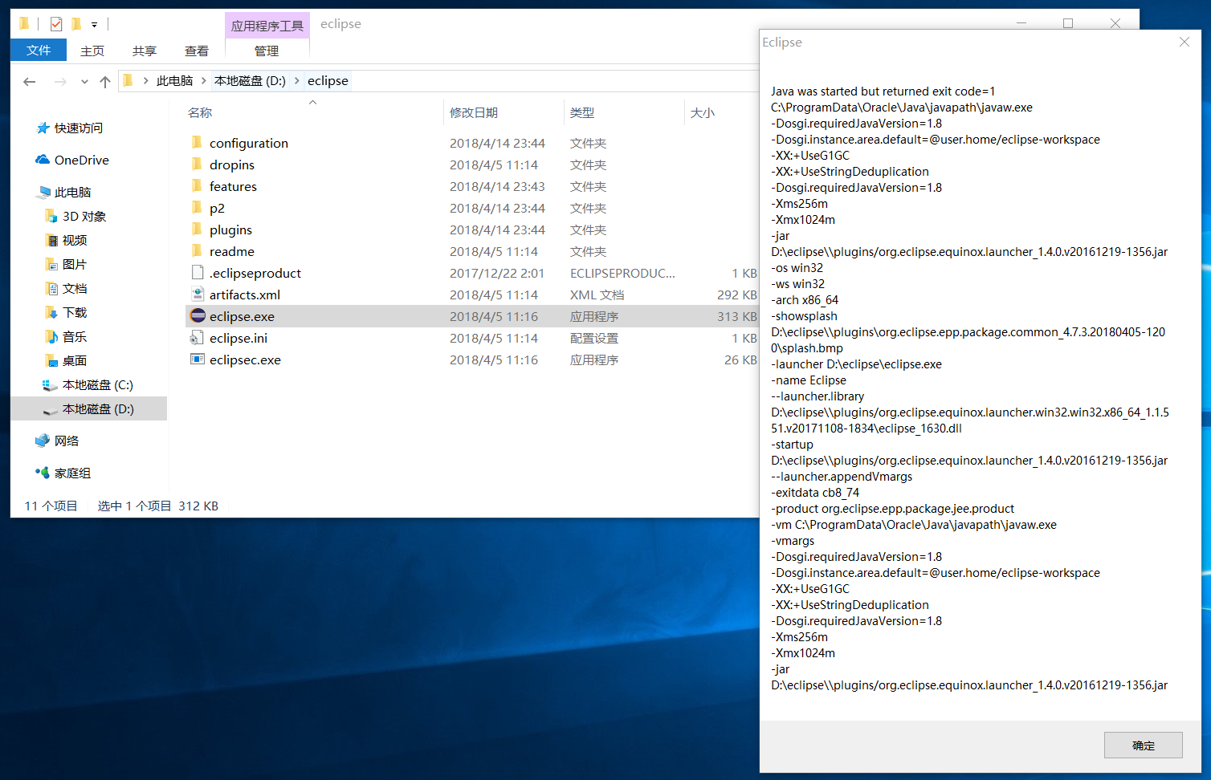Select the features folder icon
This screenshot has width=1211, height=780.
(197, 185)
